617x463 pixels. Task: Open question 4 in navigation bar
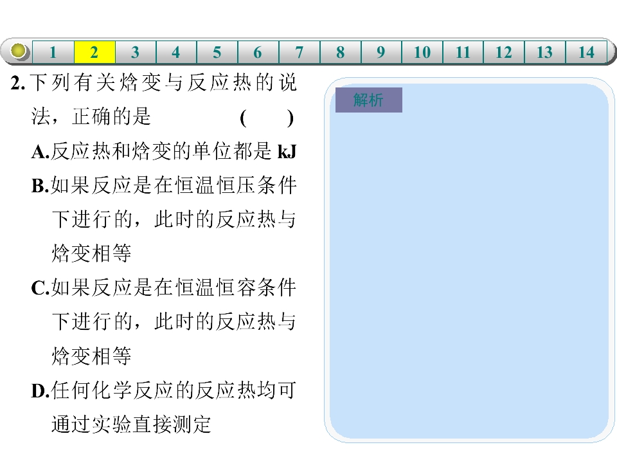tap(176, 52)
